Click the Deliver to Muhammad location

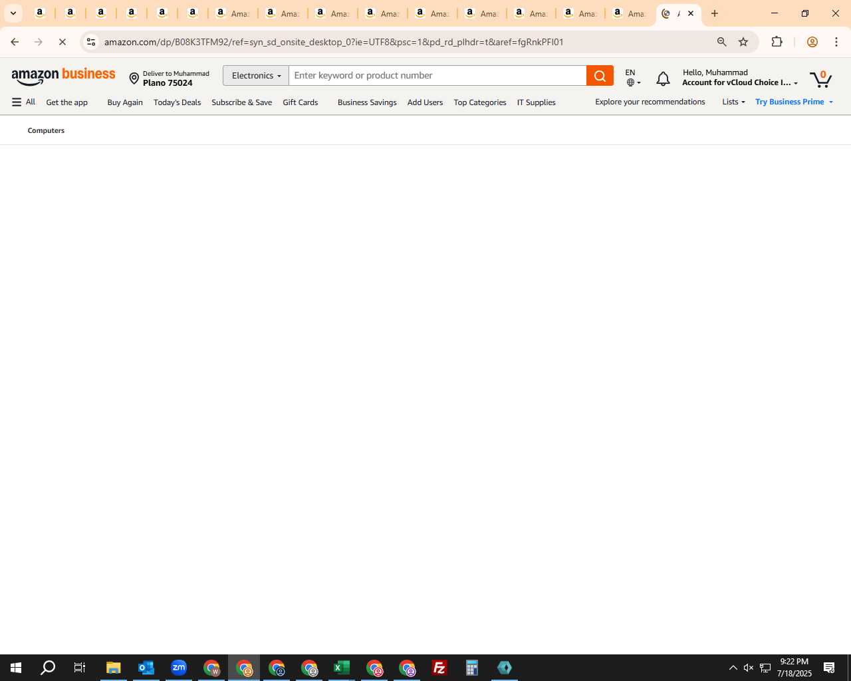coord(169,78)
